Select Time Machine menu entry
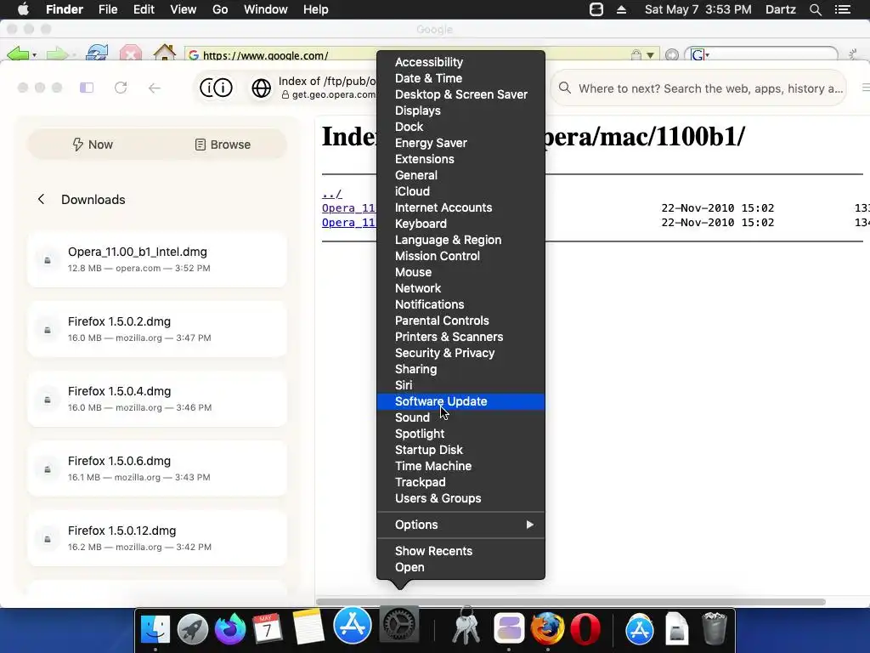 point(460,466)
